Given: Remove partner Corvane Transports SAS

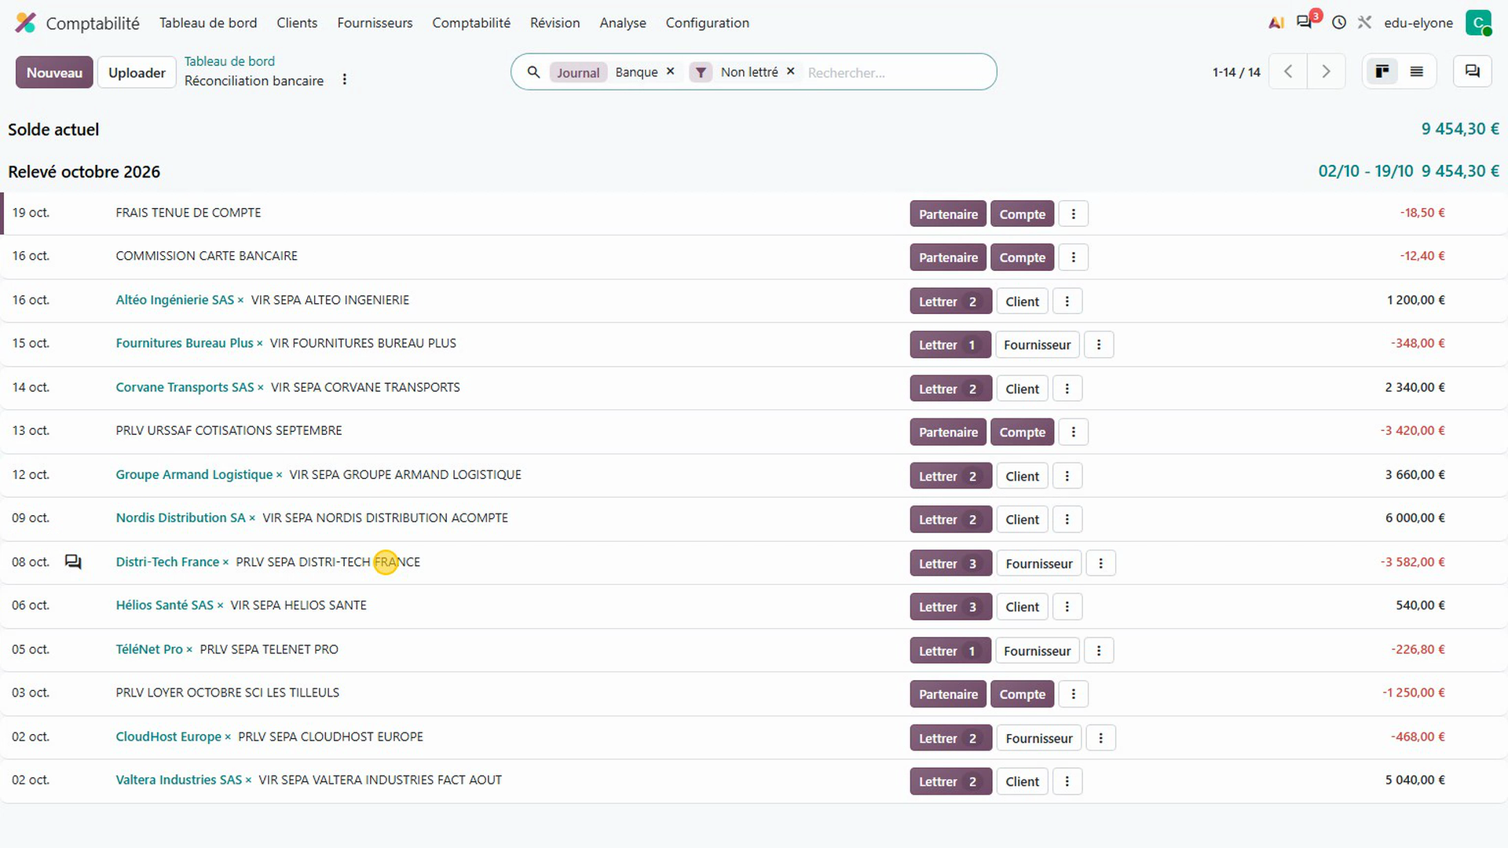Looking at the screenshot, I should click(x=260, y=388).
